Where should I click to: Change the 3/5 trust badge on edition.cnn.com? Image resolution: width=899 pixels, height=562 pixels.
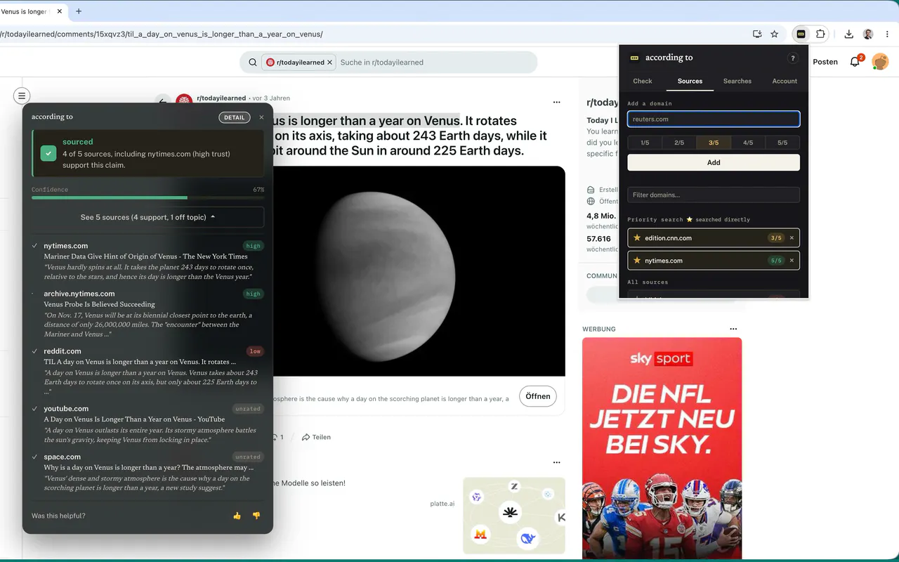776,238
